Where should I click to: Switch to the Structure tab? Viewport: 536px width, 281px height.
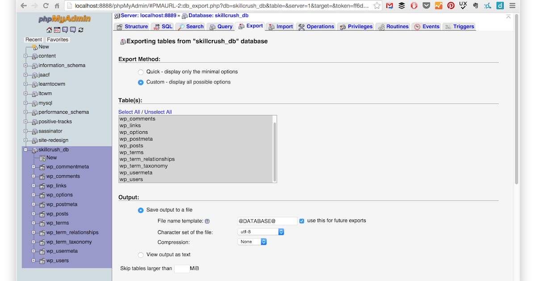(x=131, y=26)
